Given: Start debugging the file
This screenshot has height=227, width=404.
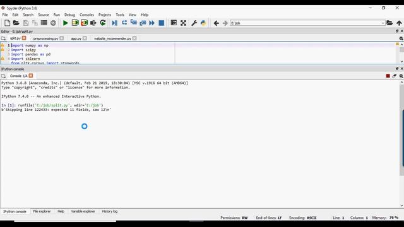Looking at the screenshot, I should pyautogui.click(x=115, y=23).
